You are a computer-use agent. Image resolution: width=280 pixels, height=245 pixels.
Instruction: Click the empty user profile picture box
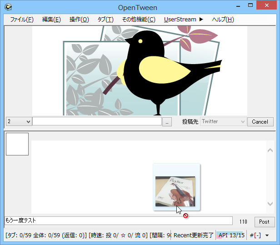(17, 144)
